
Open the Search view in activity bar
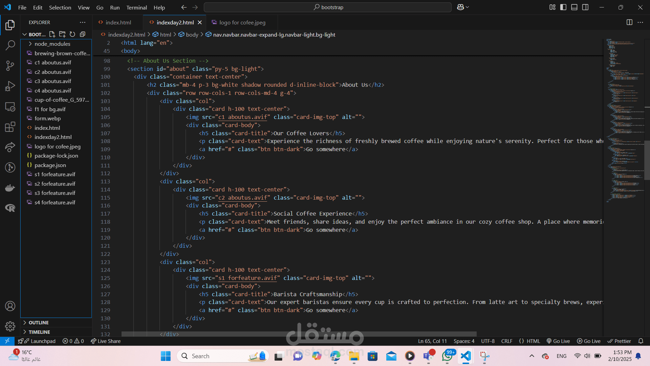click(10, 45)
